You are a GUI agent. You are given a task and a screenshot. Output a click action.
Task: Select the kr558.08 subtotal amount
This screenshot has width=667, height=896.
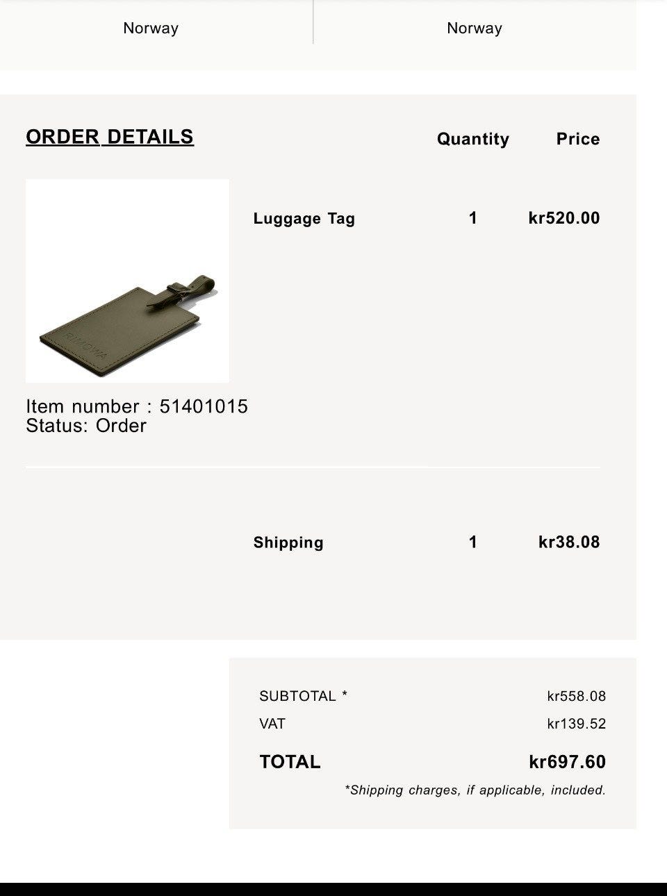pos(576,696)
